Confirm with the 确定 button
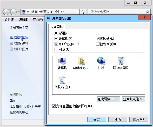Image resolution: width=153 pixels, height=127 pixels. coord(97,119)
